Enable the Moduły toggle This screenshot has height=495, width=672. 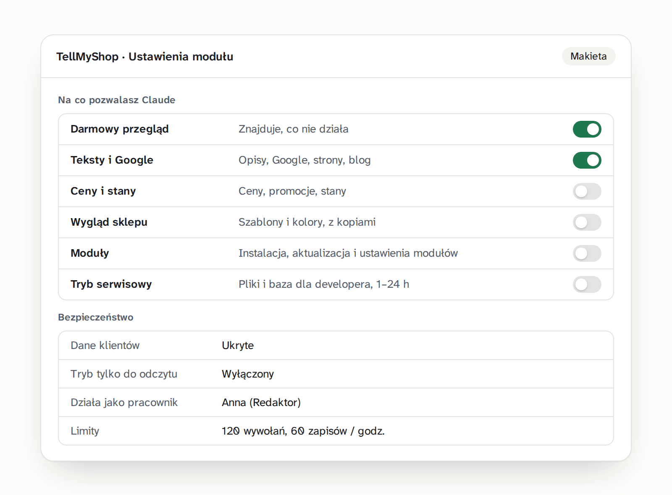[587, 253]
